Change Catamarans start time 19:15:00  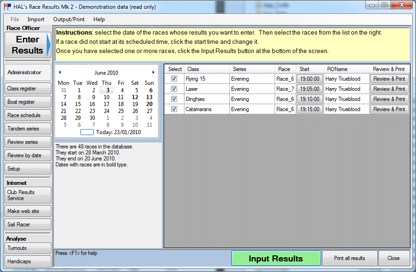point(310,109)
